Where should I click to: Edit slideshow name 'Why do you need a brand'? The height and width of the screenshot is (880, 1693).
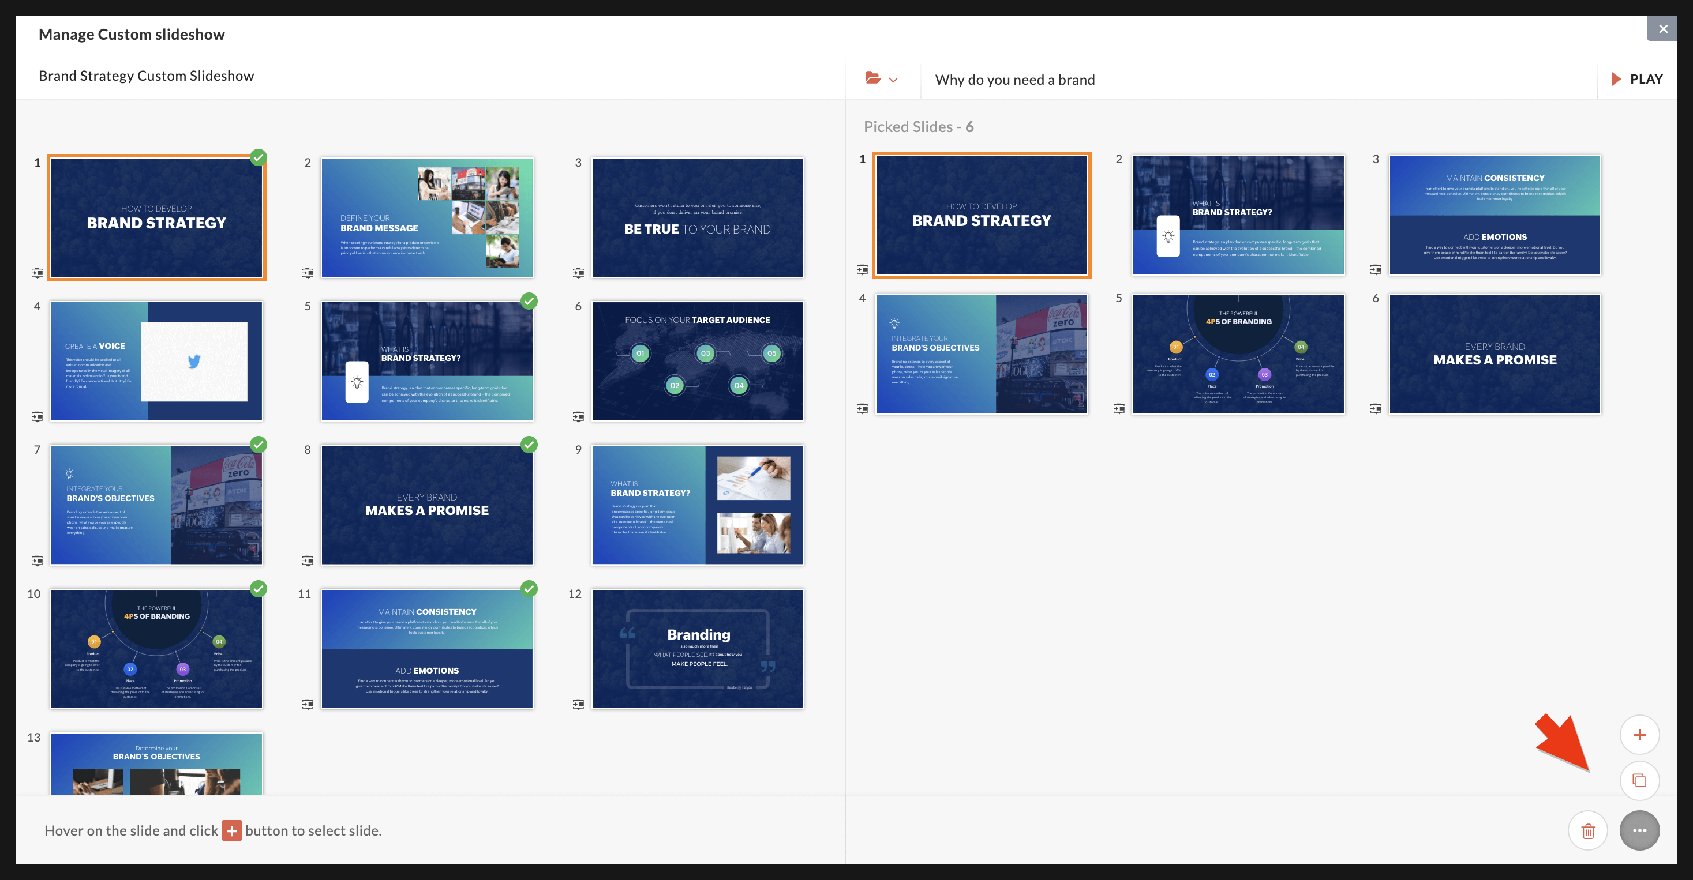pos(1015,80)
